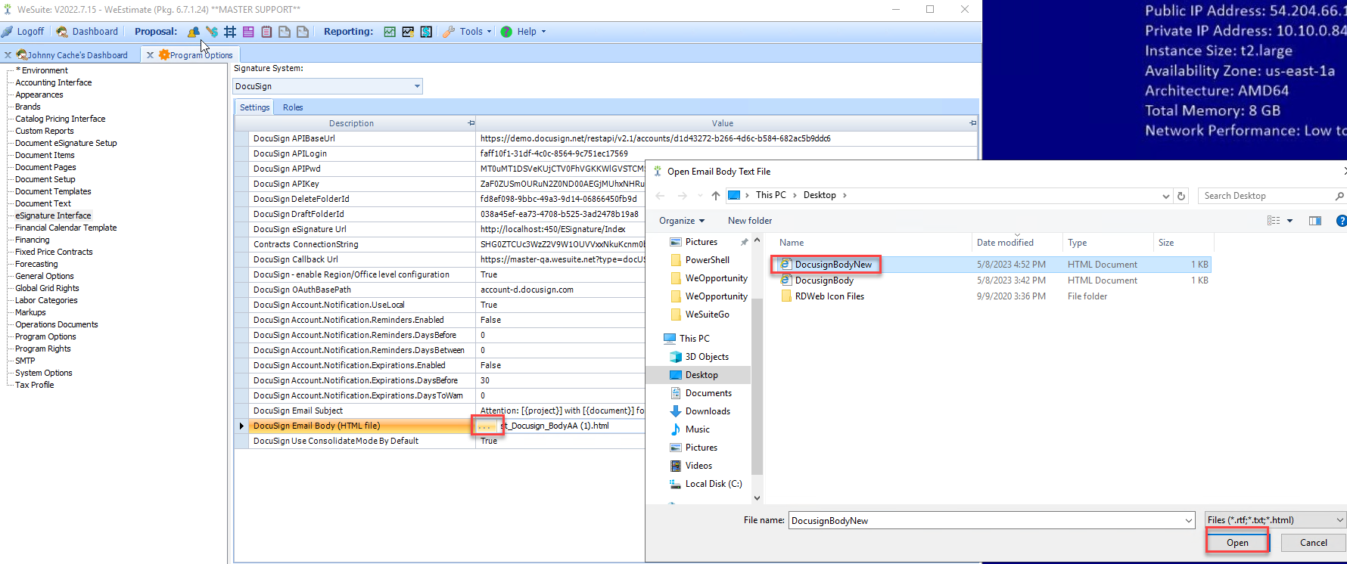Click the Proposal pricing pencil-dollar icon

[212, 32]
